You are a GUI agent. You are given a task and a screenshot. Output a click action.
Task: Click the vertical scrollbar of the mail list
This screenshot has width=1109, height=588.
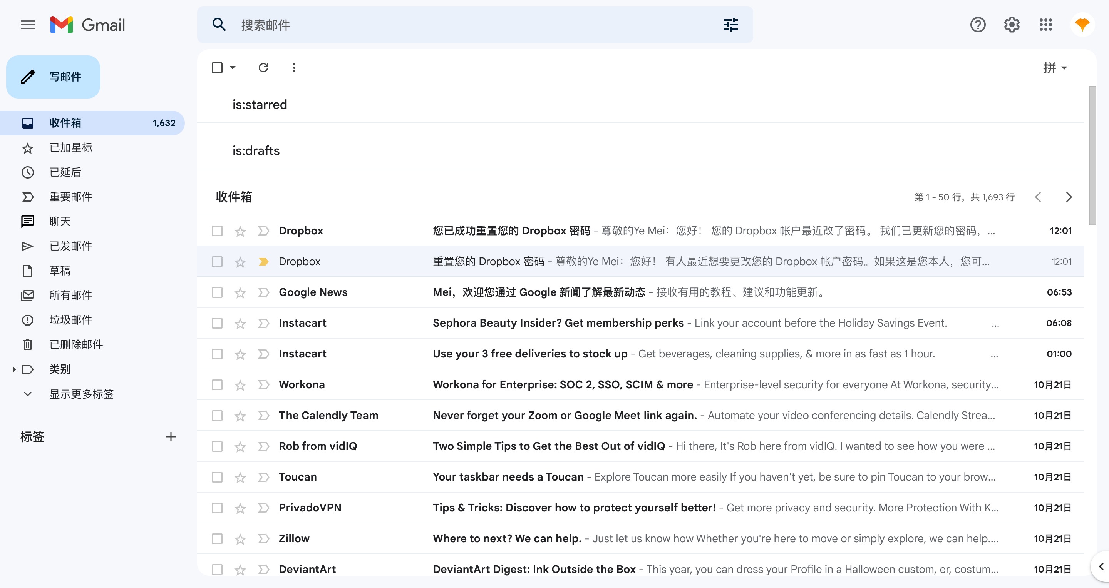click(1092, 156)
